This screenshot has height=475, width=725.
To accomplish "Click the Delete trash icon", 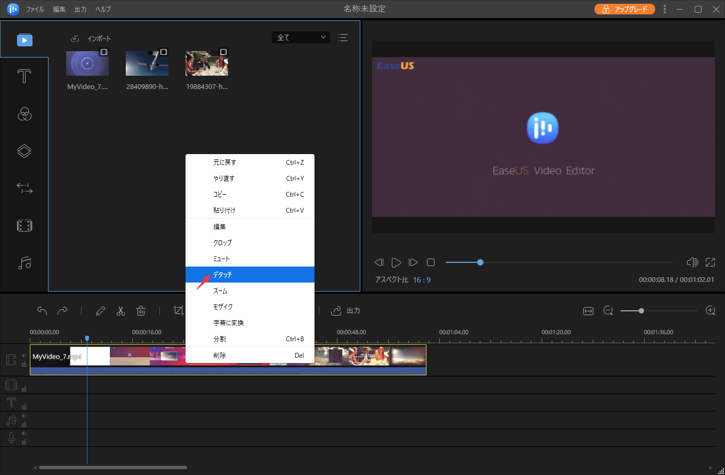I will [x=141, y=310].
